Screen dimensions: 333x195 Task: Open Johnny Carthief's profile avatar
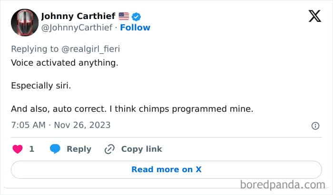[24, 22]
